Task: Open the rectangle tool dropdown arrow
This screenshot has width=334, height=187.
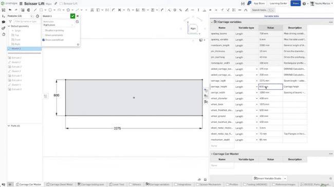Action: click(45, 10)
